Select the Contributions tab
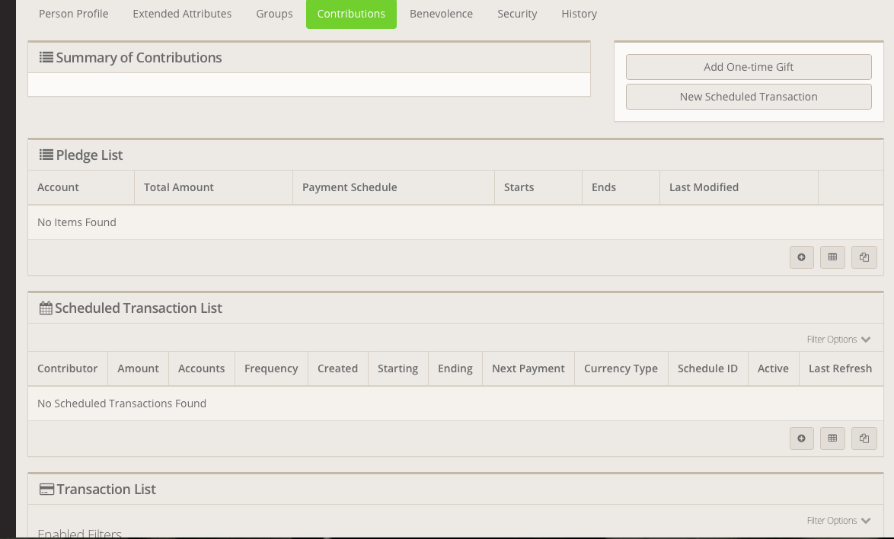This screenshot has width=894, height=539. (351, 14)
